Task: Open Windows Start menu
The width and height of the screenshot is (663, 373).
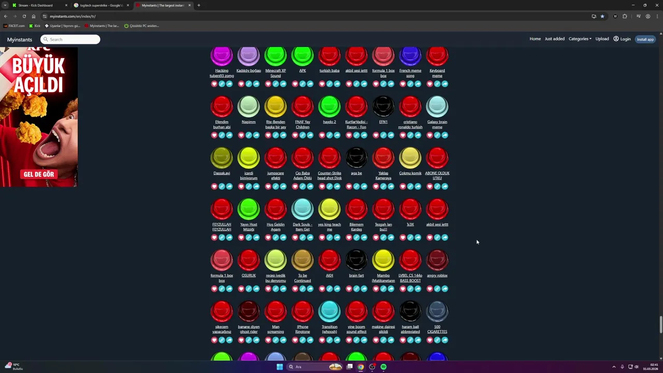Action: pyautogui.click(x=280, y=367)
